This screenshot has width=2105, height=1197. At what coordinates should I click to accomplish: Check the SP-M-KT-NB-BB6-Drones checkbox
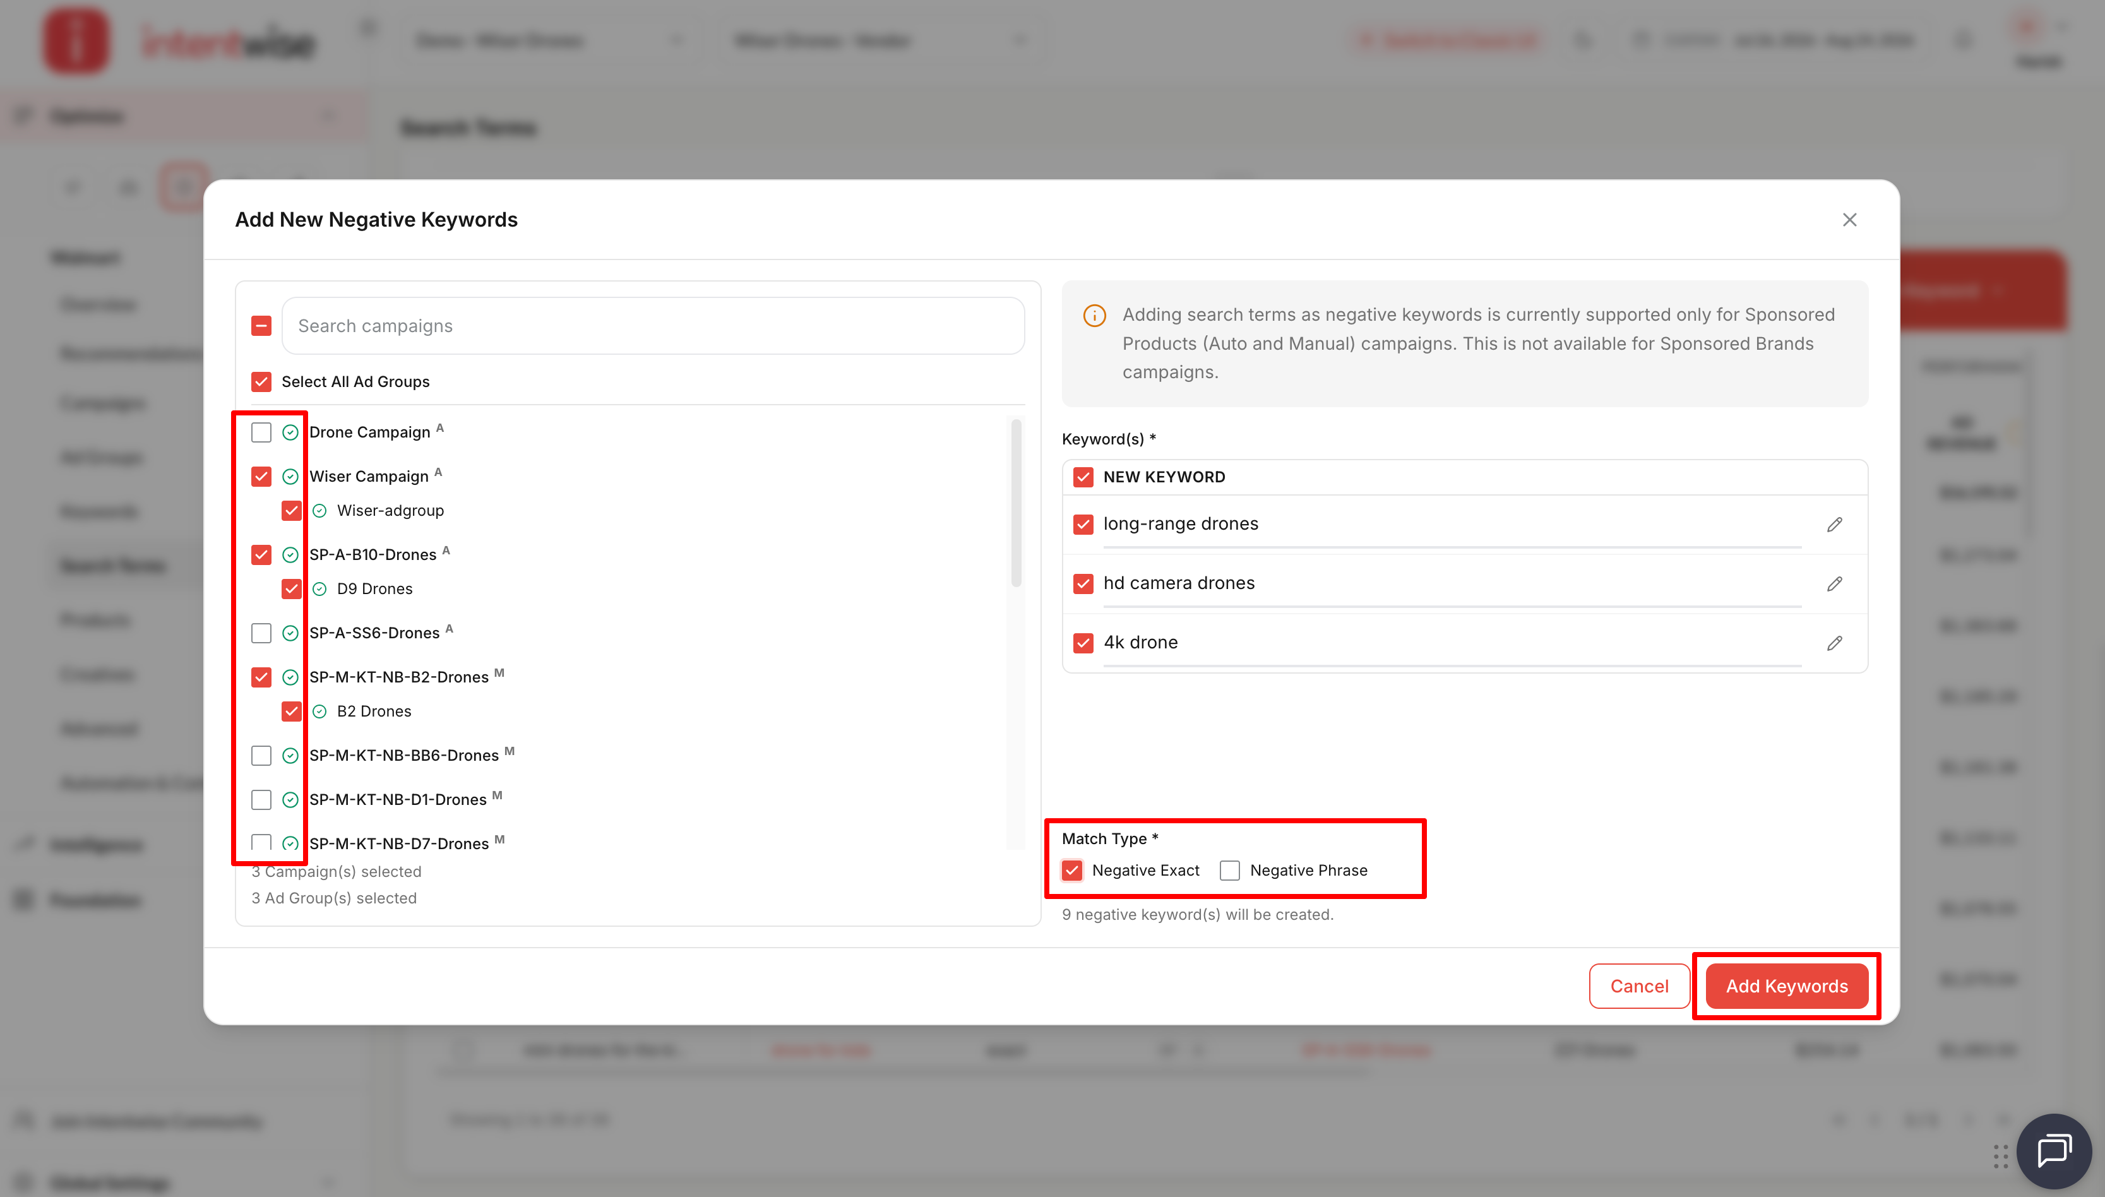(261, 756)
